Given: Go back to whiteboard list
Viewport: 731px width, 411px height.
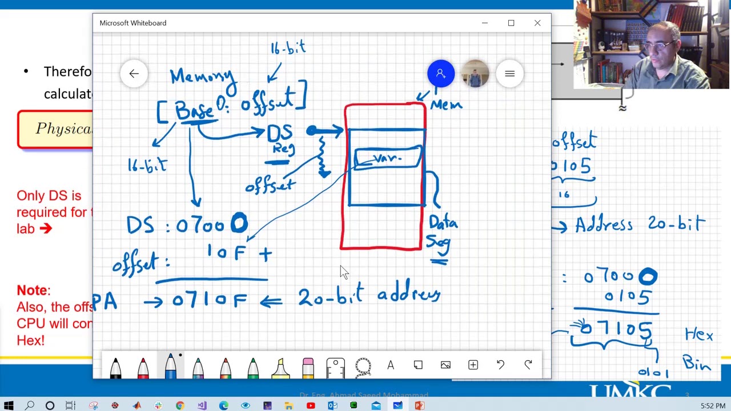Looking at the screenshot, I should click(134, 74).
